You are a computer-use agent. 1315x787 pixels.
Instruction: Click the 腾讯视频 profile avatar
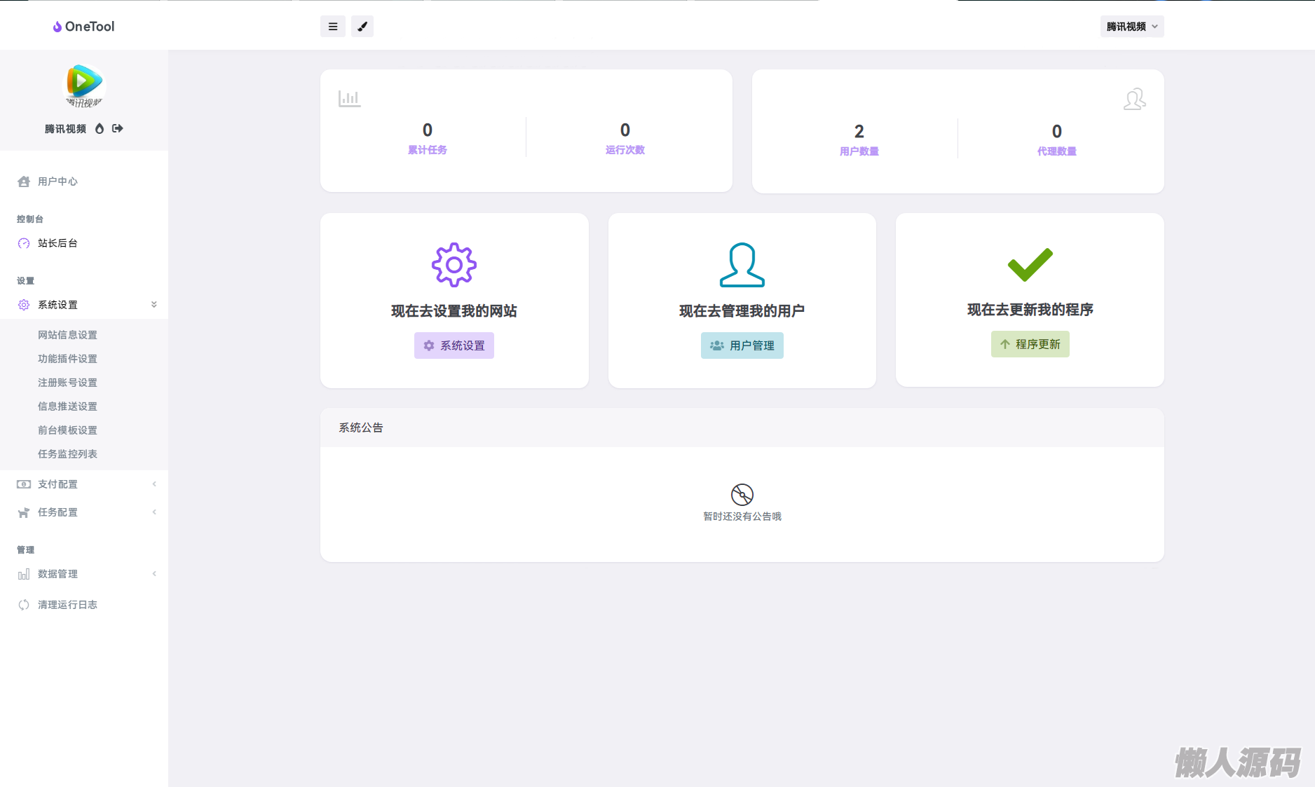pos(84,85)
